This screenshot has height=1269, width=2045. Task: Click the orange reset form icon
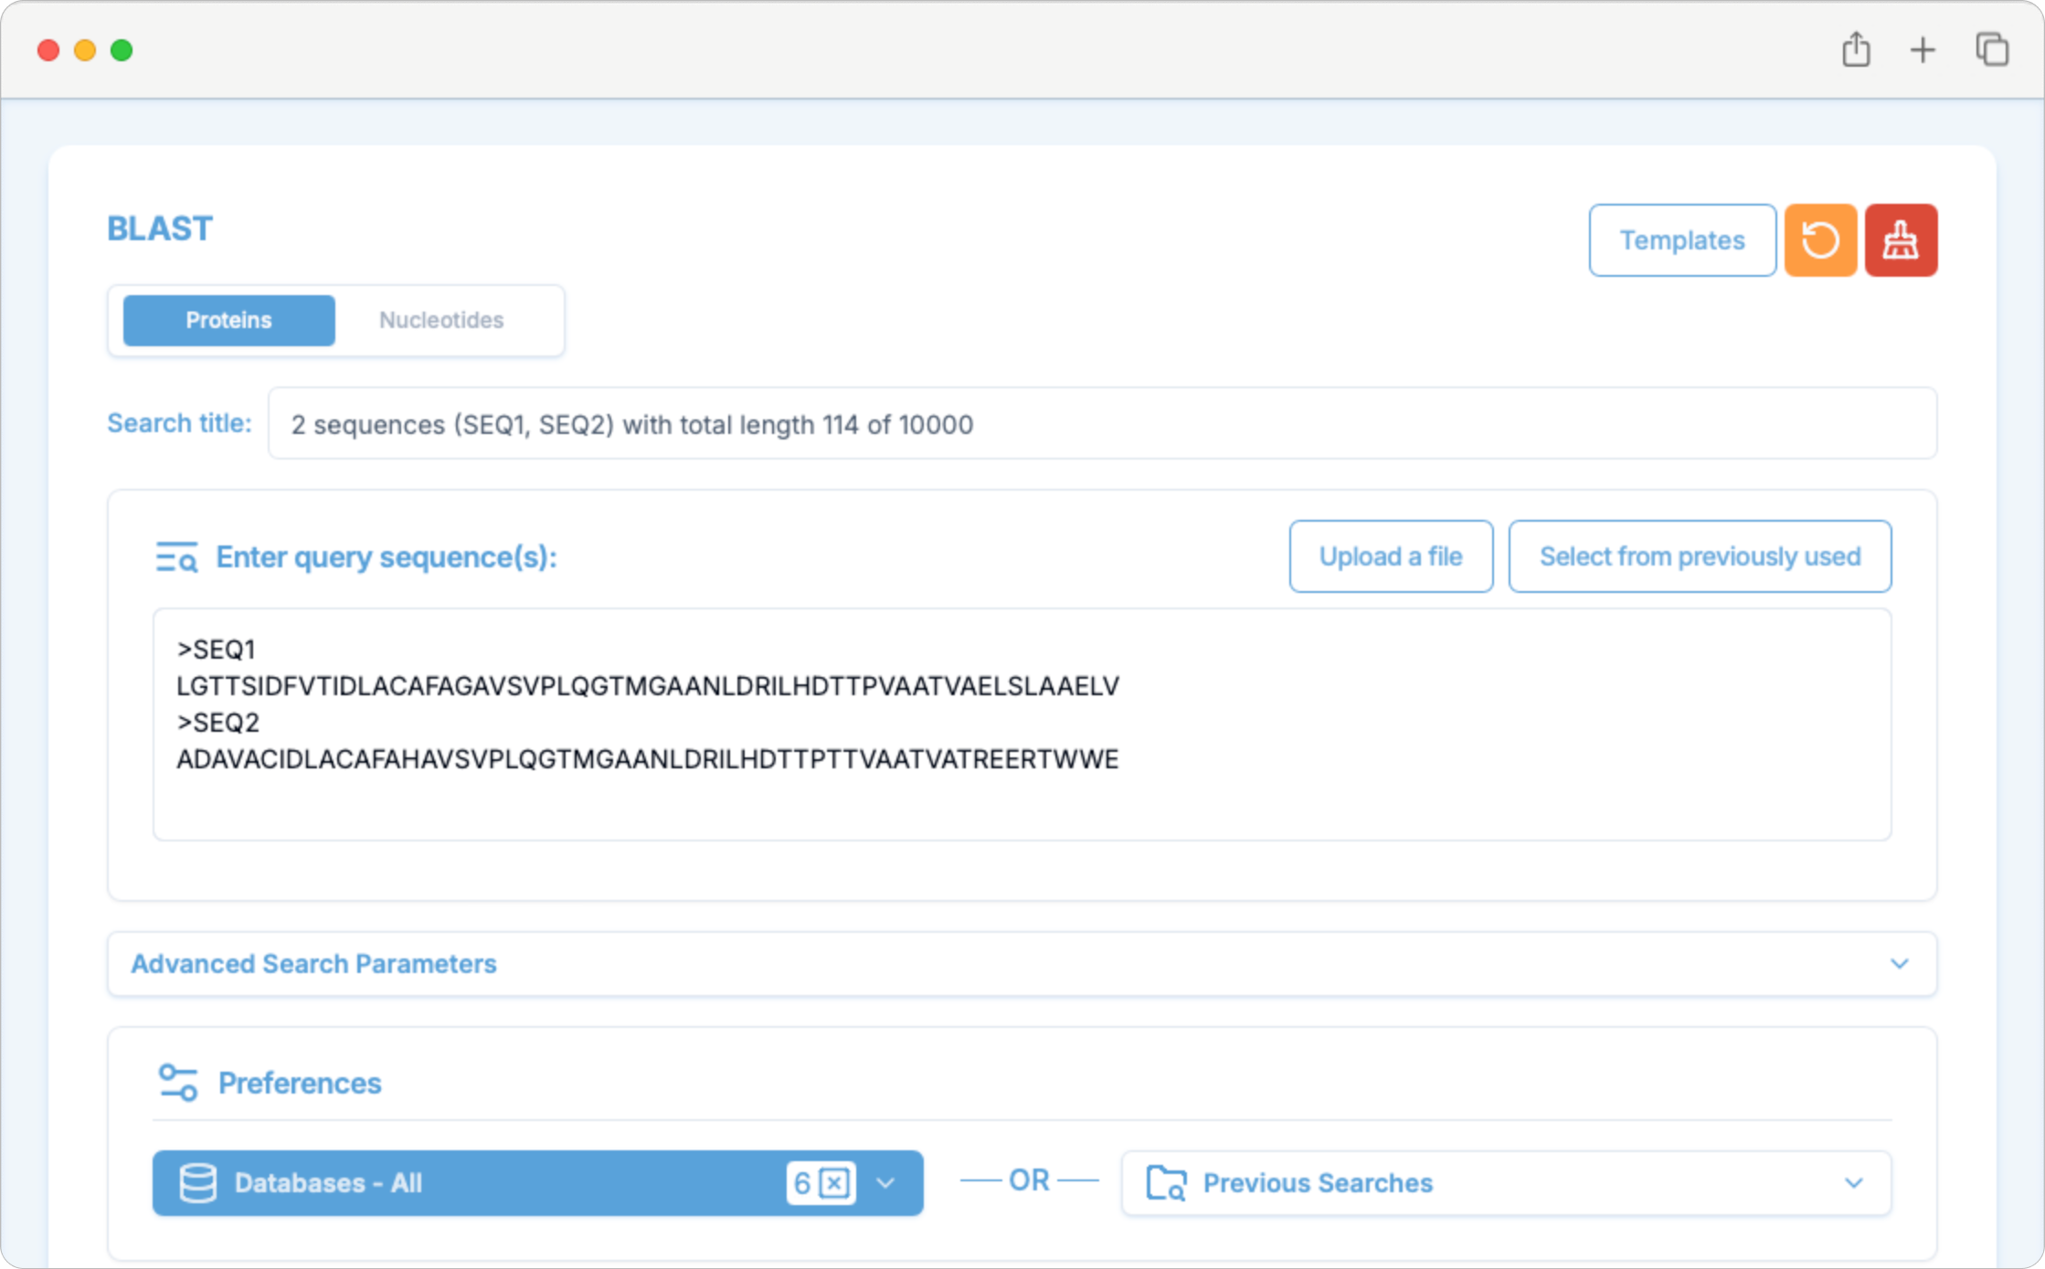1820,240
